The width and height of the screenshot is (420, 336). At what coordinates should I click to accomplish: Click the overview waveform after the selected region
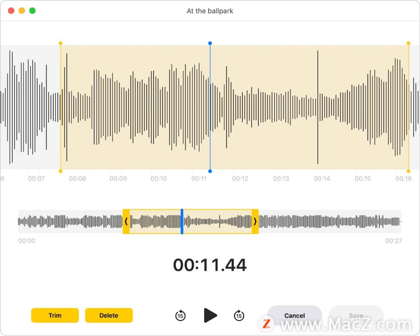330,221
